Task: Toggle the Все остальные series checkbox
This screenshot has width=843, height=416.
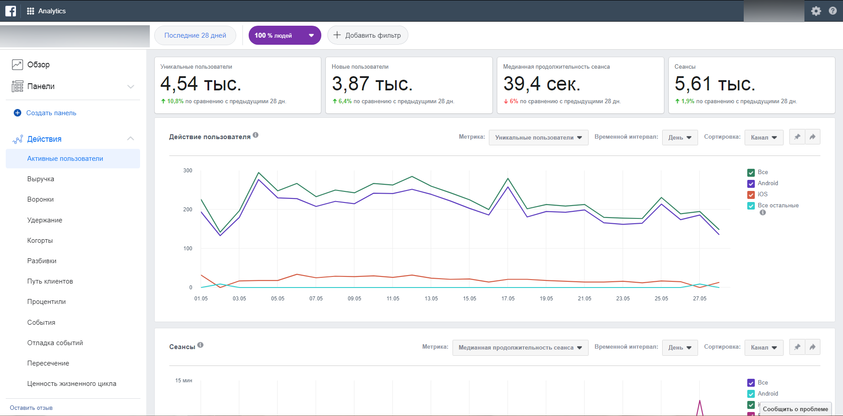Action: click(751, 206)
